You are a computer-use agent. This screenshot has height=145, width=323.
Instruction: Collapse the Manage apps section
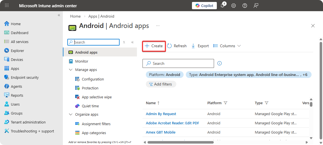[x=71, y=70]
